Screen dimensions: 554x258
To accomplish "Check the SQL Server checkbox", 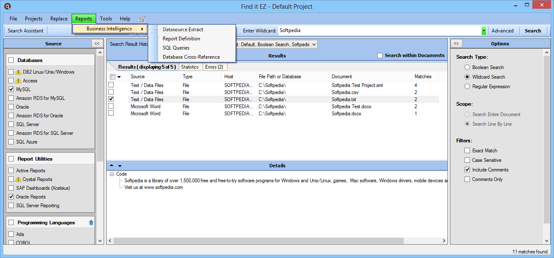I will pos(11,124).
